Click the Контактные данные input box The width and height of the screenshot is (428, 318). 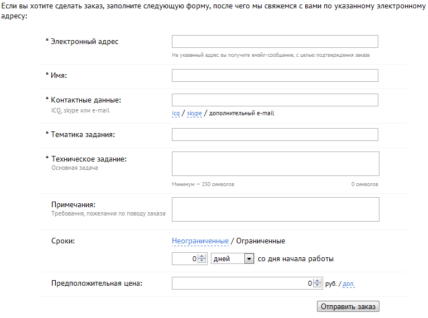tap(275, 100)
